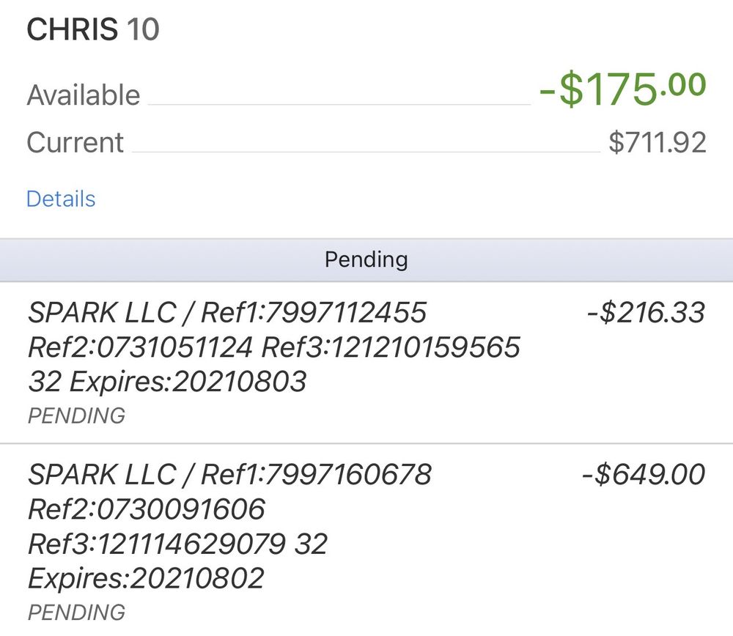Select the -$175.00 available balance amount
Viewport: 733px width, 636px height.
622,89
